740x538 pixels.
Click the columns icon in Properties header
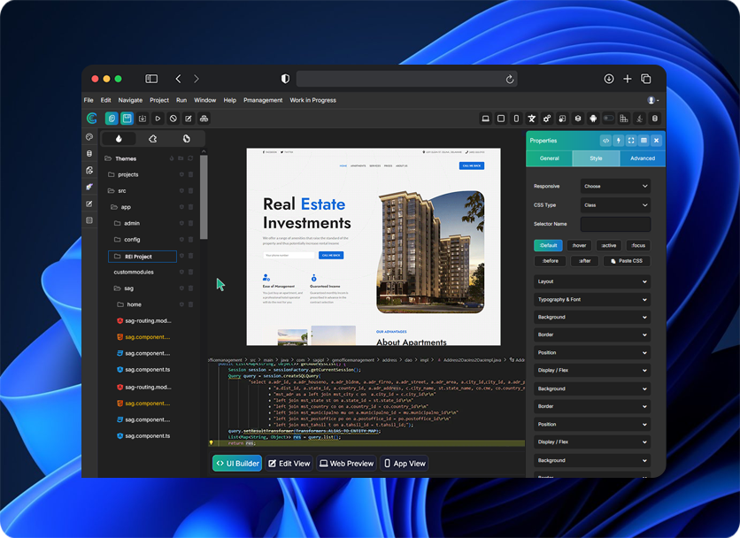644,141
